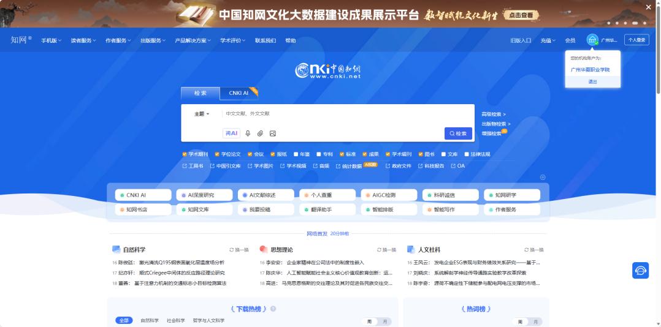This screenshot has height=327, width=661.
Task: Open the 学术图片 external link
Action: click(261, 166)
